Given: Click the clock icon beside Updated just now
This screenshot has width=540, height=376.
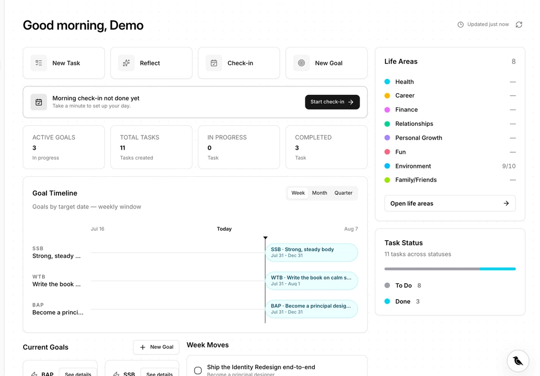Looking at the screenshot, I should coord(460,24).
